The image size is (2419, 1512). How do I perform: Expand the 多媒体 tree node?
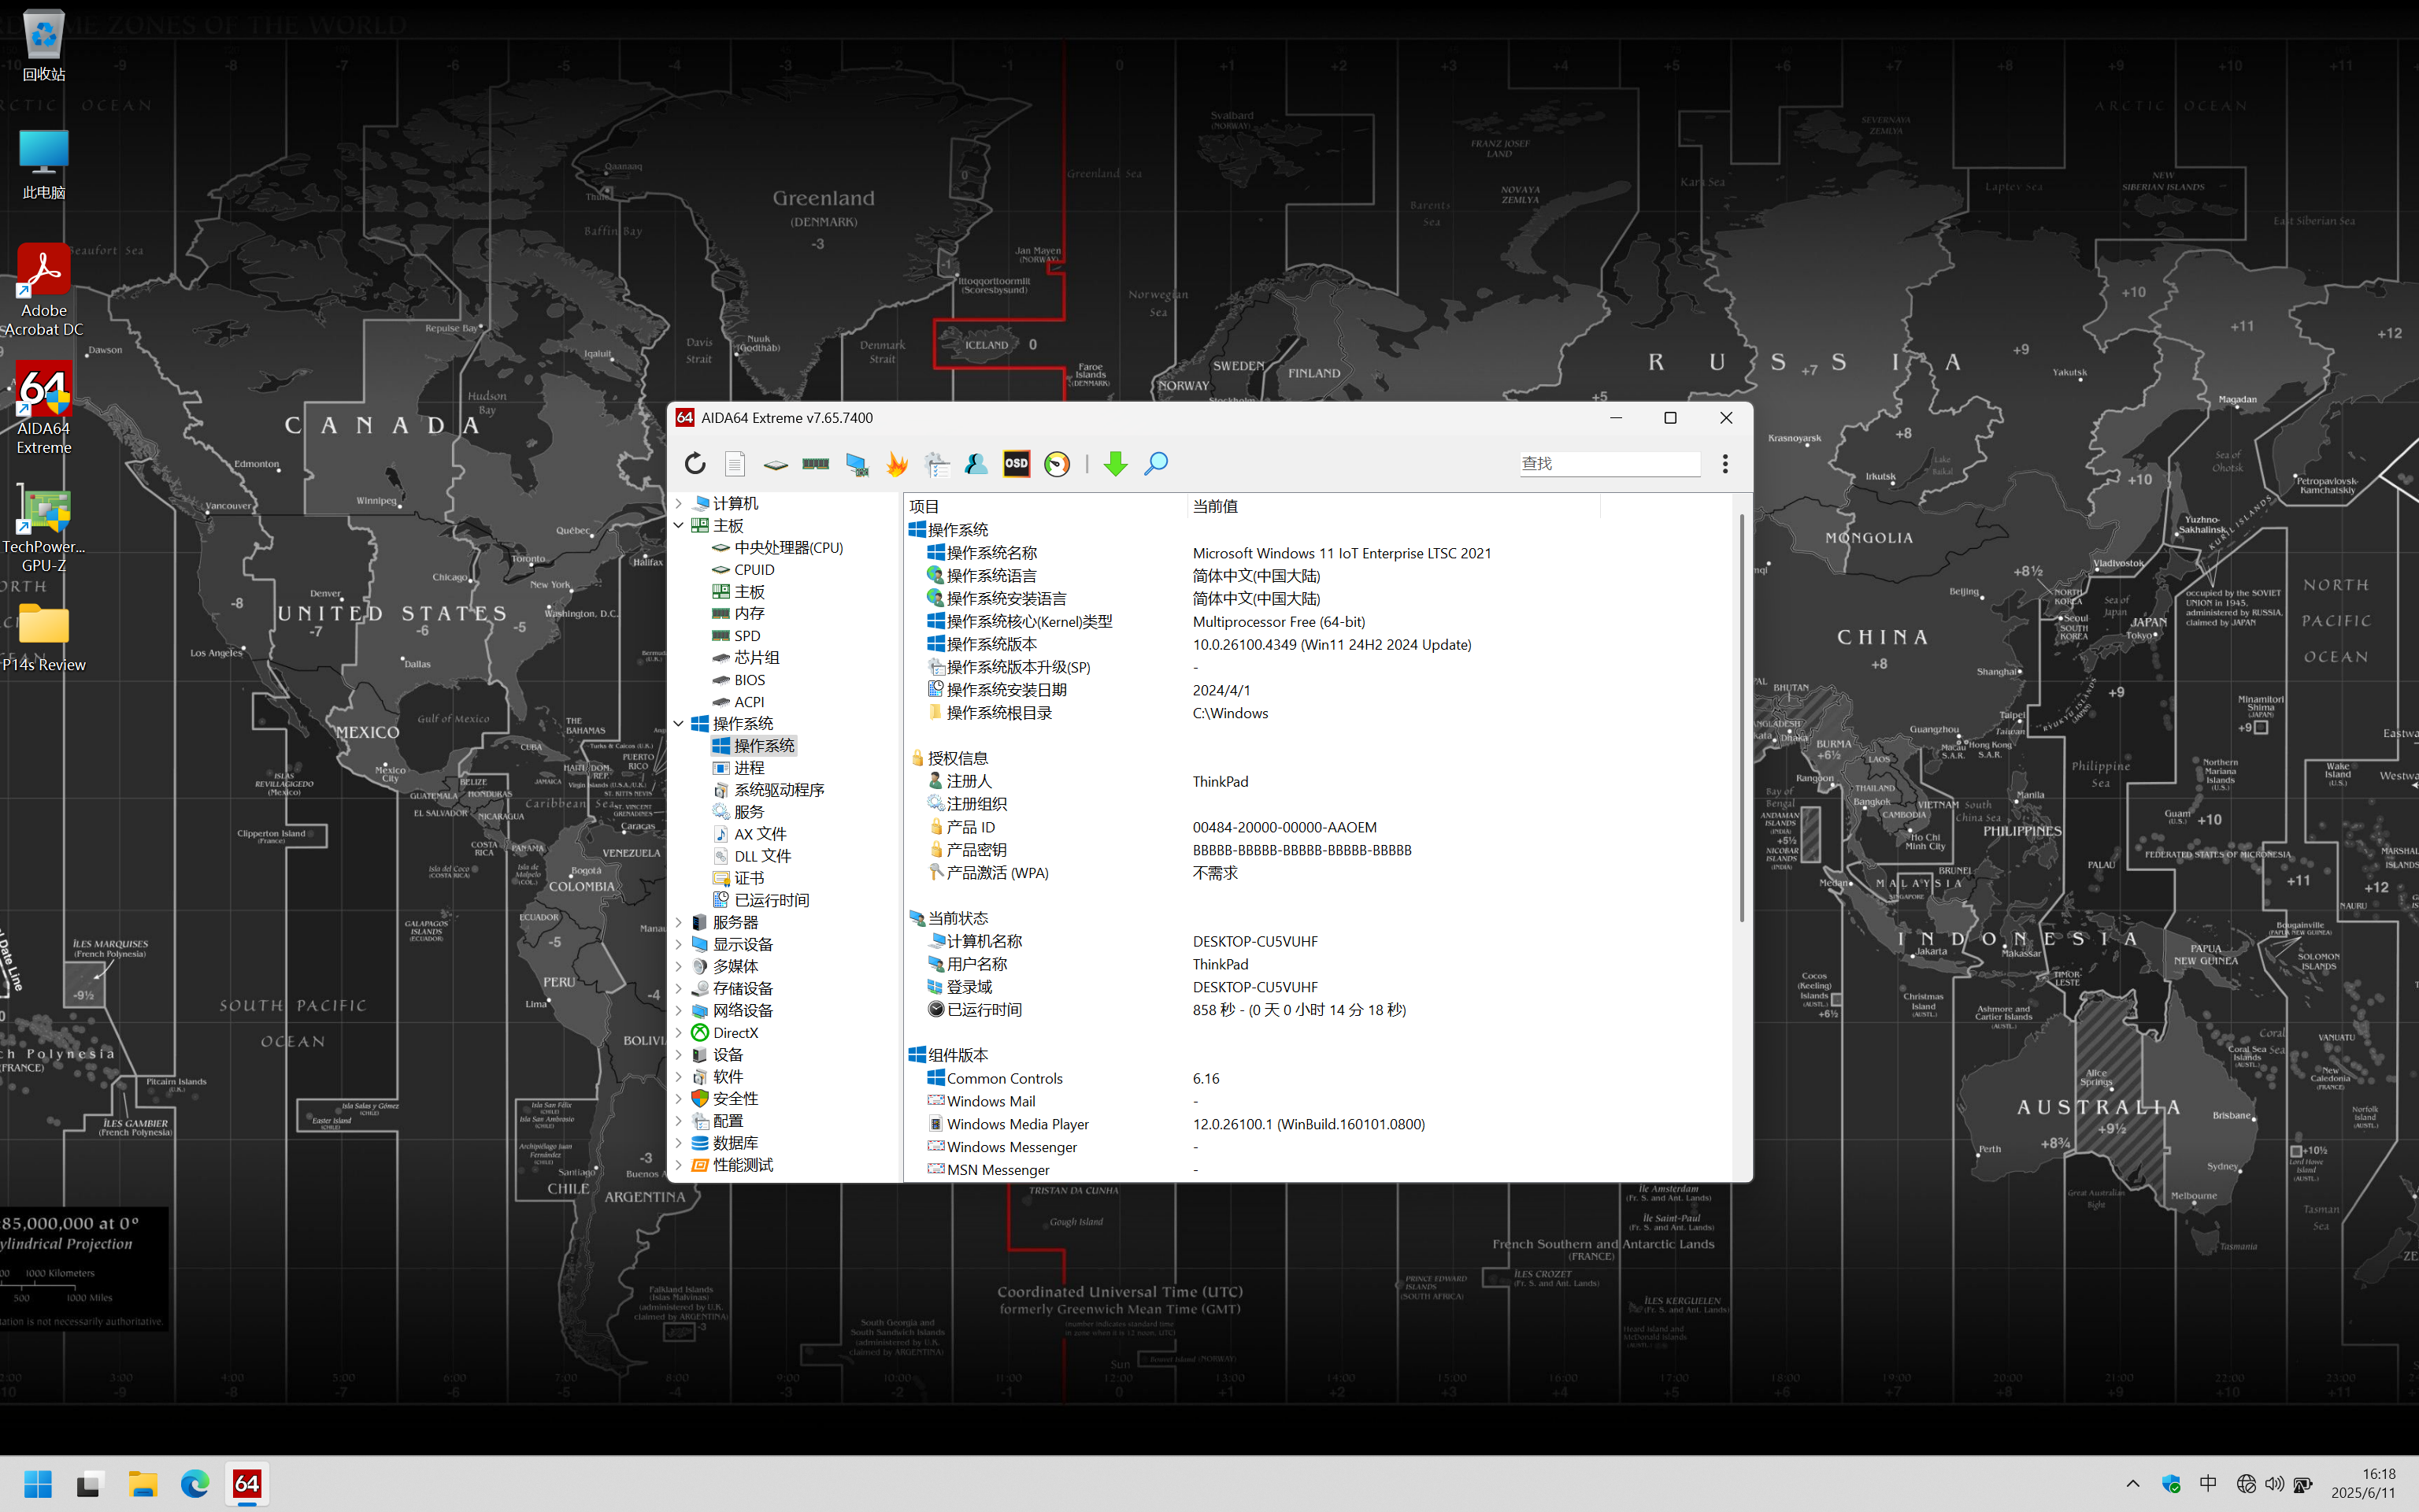tap(679, 966)
